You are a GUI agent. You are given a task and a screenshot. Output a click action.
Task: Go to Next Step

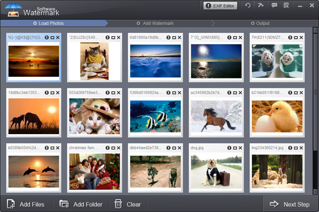(290, 204)
